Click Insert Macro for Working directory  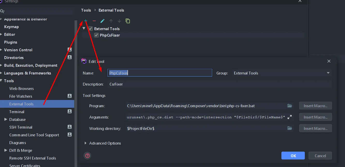point(315,128)
